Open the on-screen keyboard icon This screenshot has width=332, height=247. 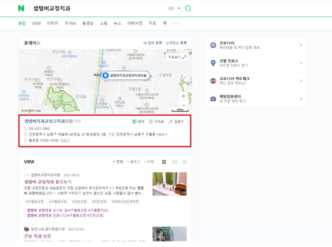coord(171,9)
